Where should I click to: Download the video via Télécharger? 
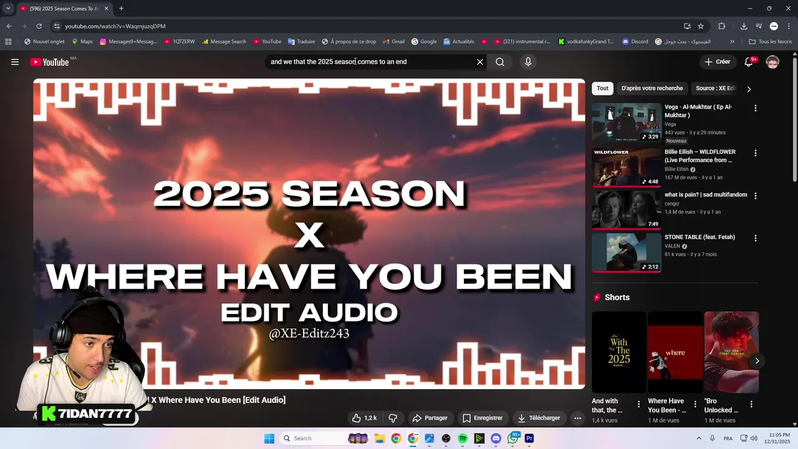pyautogui.click(x=539, y=418)
